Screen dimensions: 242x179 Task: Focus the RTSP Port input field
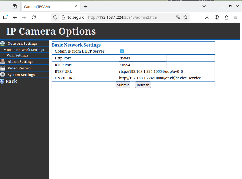[x=142, y=65]
